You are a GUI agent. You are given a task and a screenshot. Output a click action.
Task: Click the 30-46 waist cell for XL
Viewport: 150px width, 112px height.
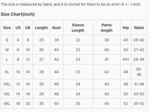click(x=139, y=72)
